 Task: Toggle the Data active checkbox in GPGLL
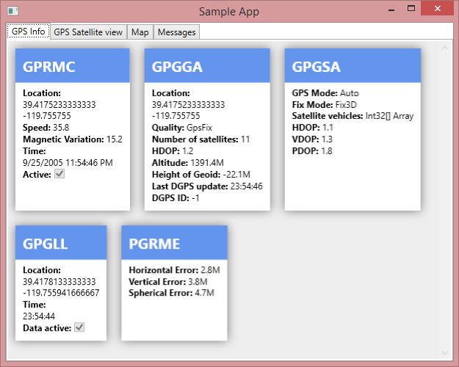click(79, 327)
